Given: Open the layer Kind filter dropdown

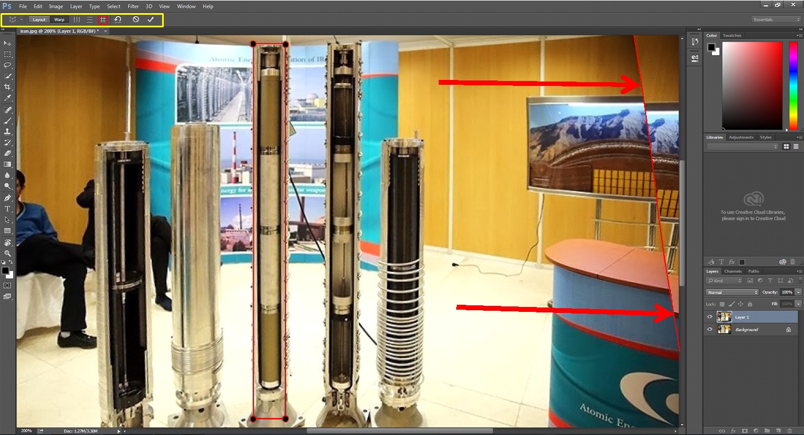Looking at the screenshot, I should pos(725,281).
